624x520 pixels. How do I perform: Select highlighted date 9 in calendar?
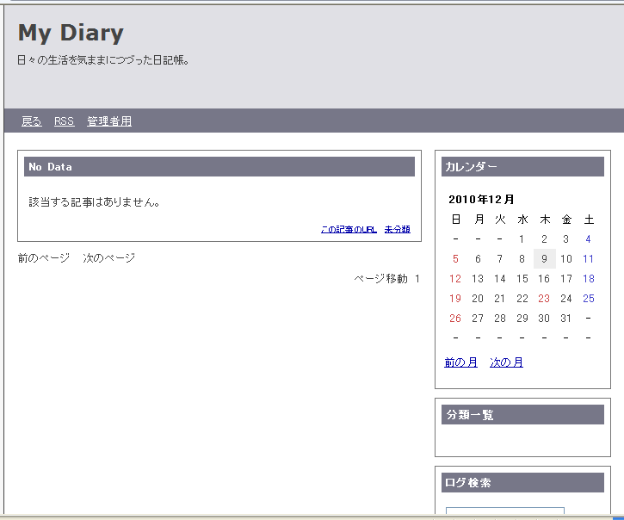544,259
